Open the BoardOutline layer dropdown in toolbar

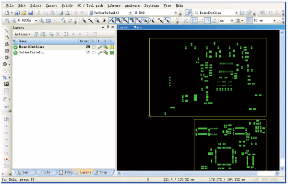coord(236,13)
